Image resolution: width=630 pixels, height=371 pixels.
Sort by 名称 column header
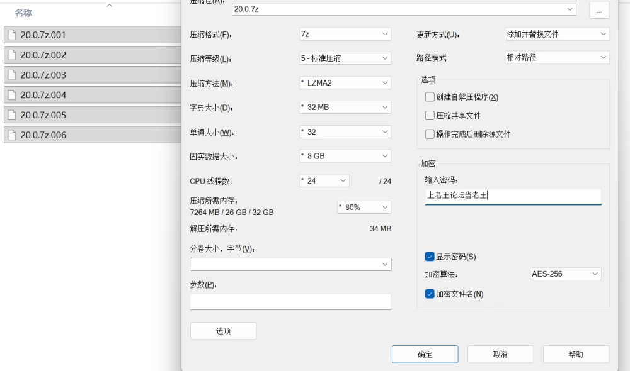click(23, 13)
